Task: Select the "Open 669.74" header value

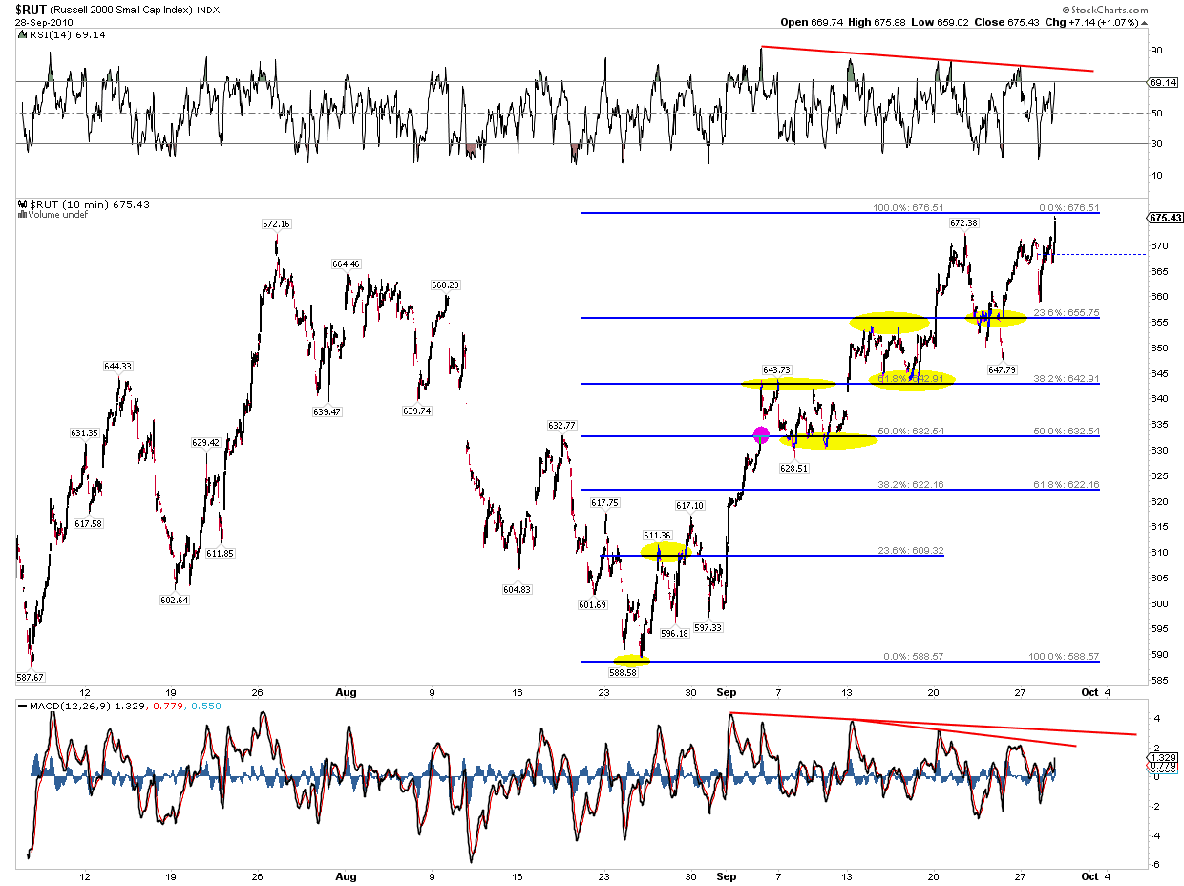Action: (x=813, y=21)
